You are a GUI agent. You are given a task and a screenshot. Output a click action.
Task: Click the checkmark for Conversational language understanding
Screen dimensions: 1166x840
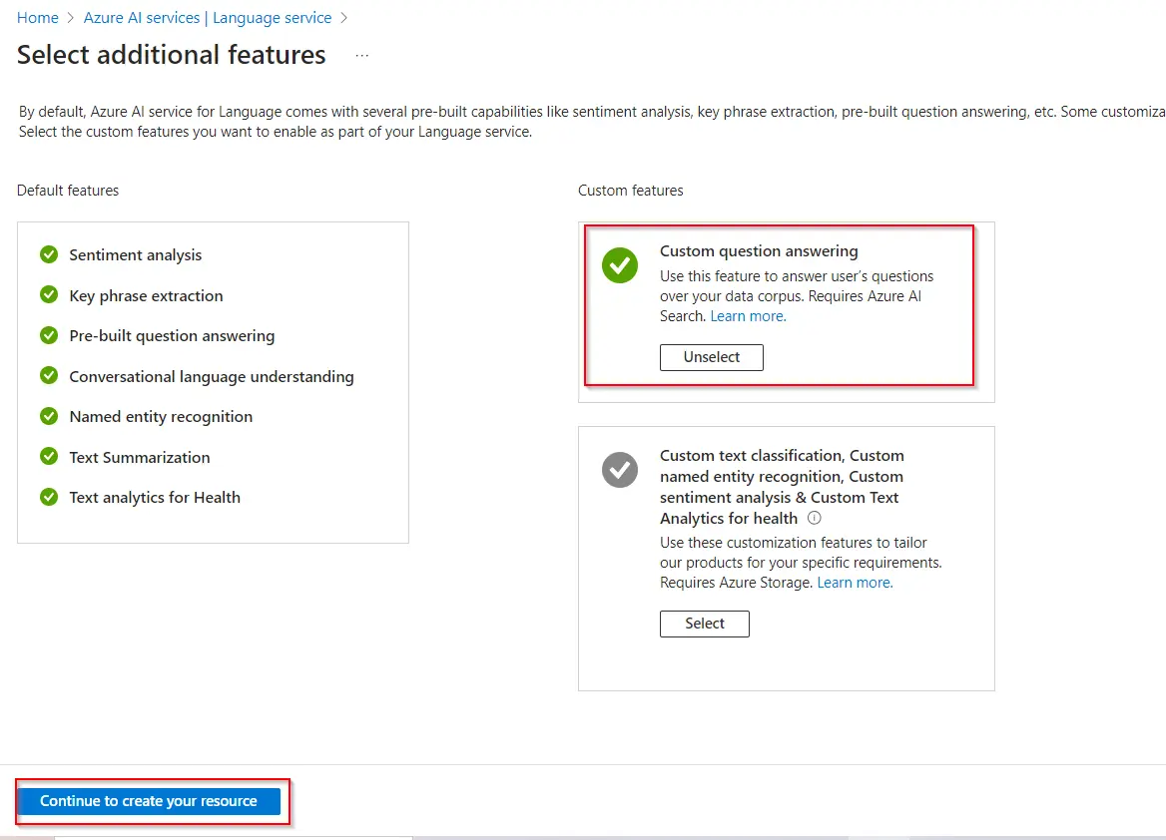(48, 376)
